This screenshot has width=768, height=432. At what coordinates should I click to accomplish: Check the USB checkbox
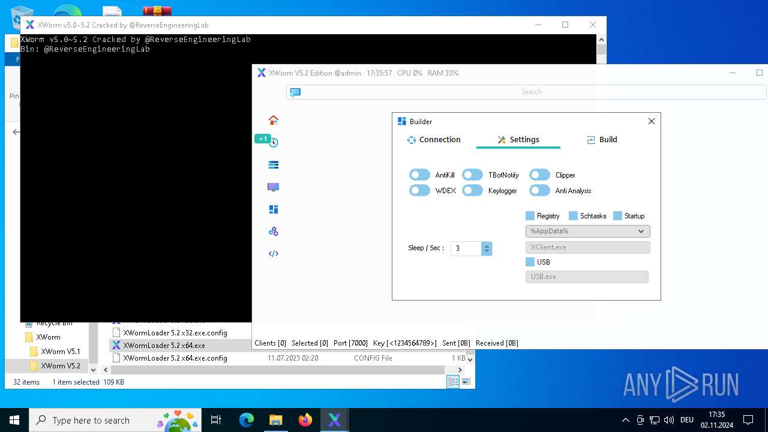[x=530, y=262]
